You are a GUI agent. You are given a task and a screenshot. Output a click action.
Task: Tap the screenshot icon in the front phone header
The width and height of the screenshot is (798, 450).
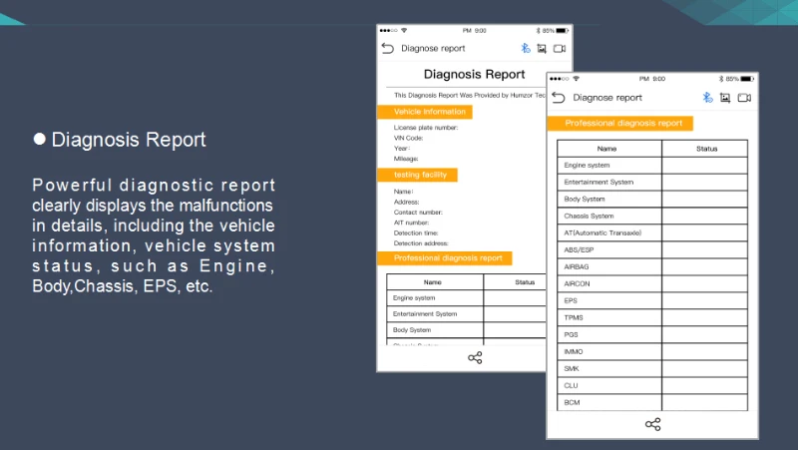pos(725,98)
